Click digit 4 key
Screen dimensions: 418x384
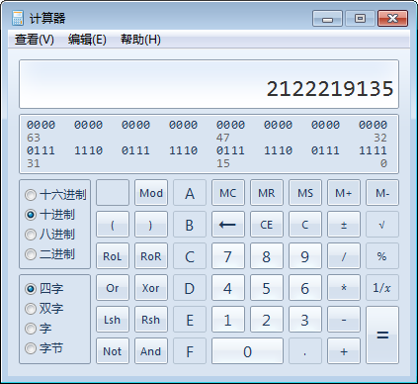point(228,288)
